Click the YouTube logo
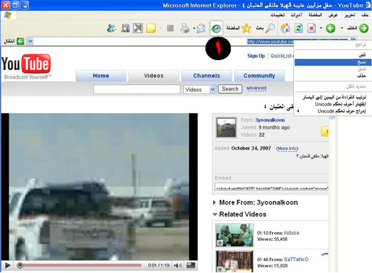Viewport: 372px width, 273px height. (26, 66)
